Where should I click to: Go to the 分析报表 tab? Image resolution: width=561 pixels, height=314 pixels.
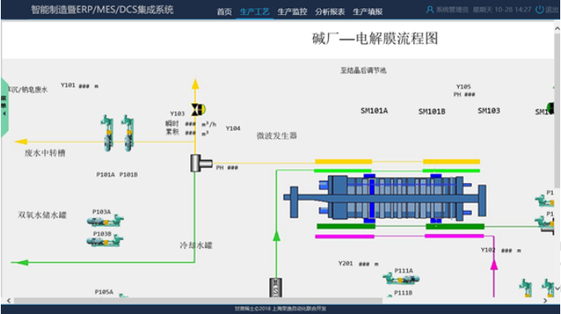click(330, 12)
